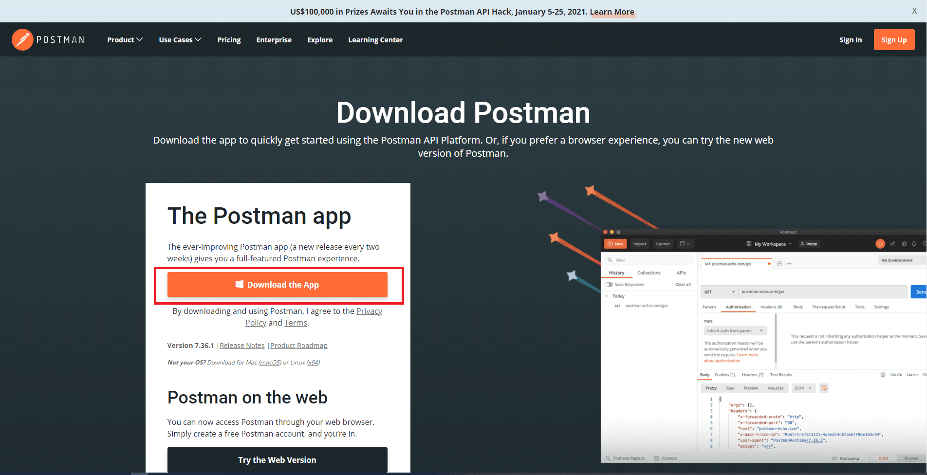Open the Test Results response tab
927x475 pixels.
coord(781,375)
